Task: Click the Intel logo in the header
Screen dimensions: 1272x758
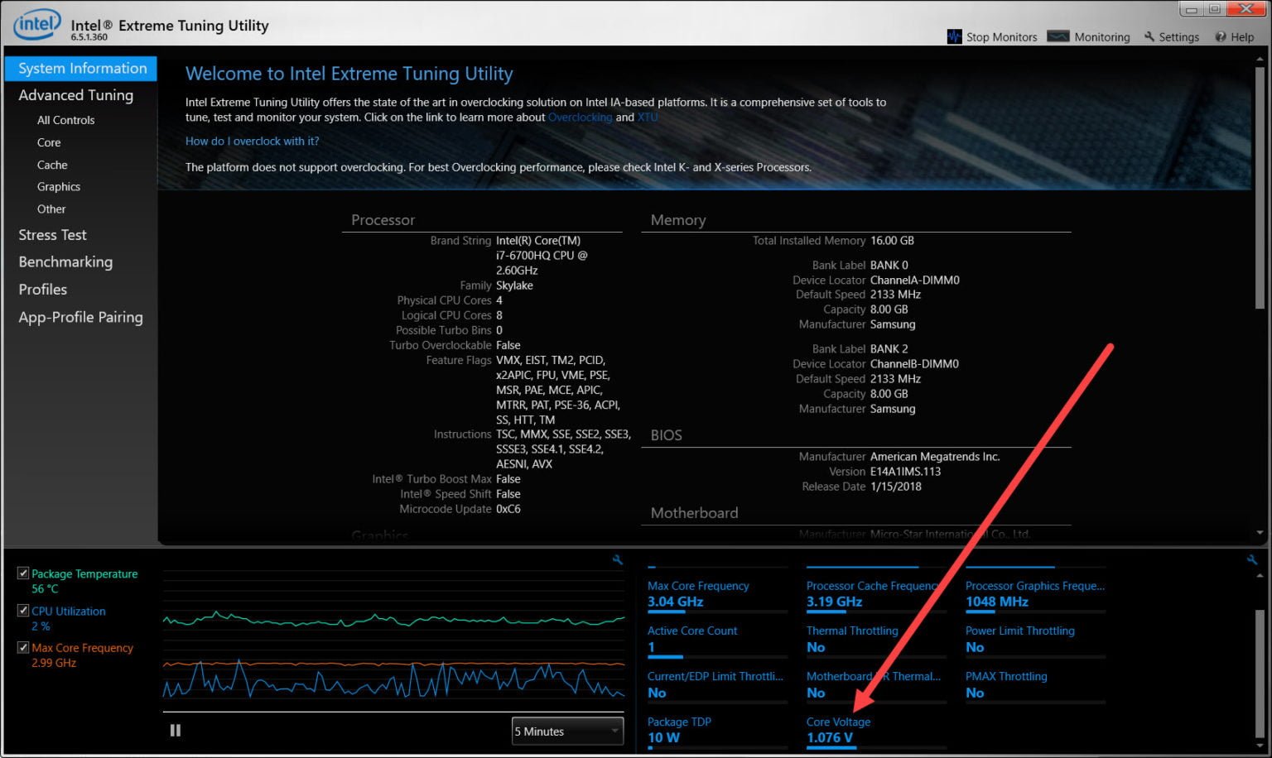Action: pyautogui.click(x=34, y=23)
